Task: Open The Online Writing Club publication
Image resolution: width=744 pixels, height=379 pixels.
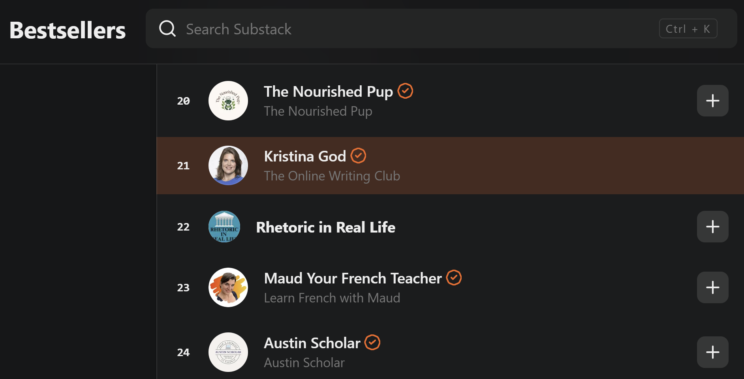Action: tap(332, 176)
